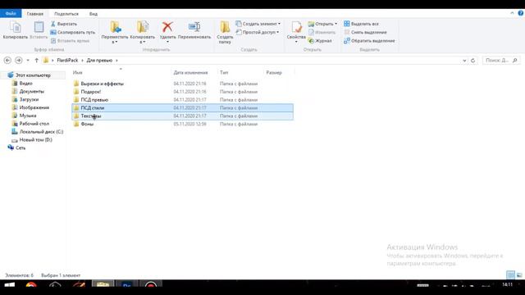Viewport: 525px width, 295px height.
Task: Click Обратить выделение in ribbon
Action: tap(369, 41)
